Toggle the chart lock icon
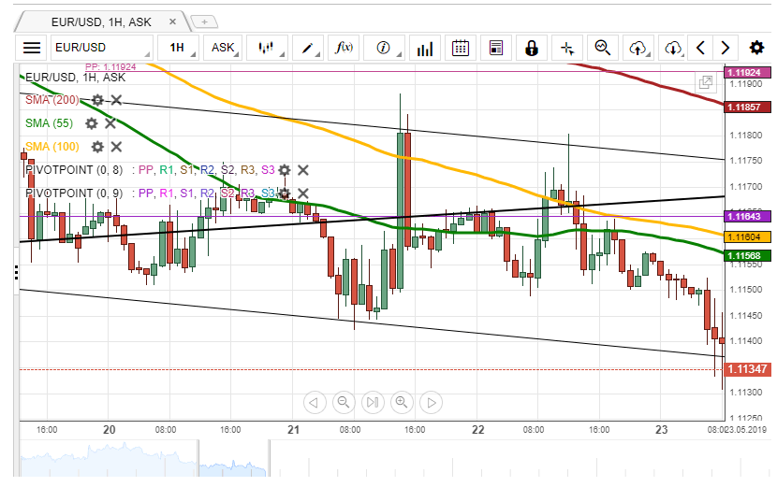The image size is (777, 487). point(532,48)
